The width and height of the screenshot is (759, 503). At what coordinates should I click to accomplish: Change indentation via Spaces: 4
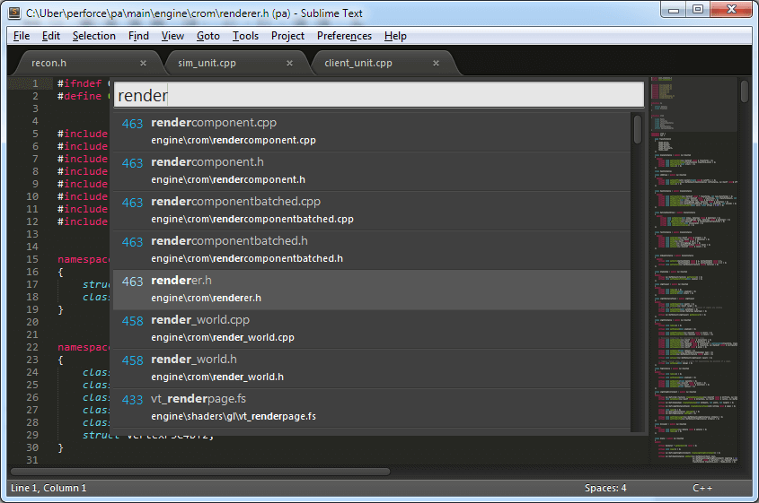(x=605, y=488)
